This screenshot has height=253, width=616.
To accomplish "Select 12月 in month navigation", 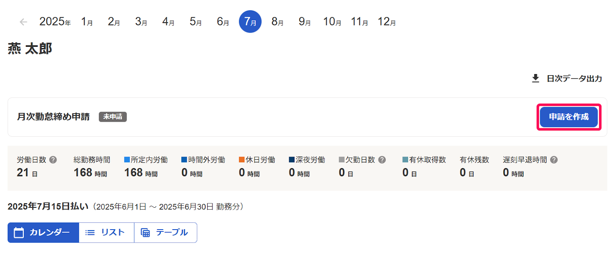I will (387, 22).
